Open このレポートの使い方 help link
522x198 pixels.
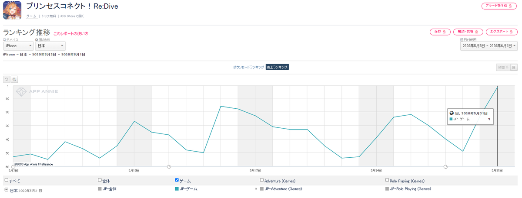tap(70, 33)
